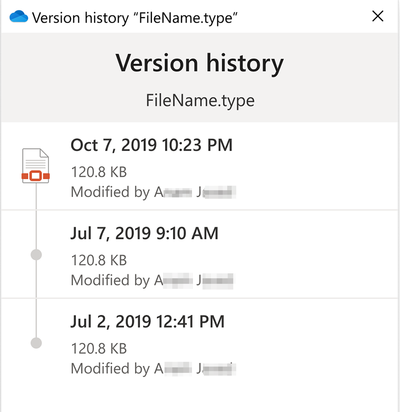Open the Jul 7, 2019 9:10 AM version
Viewport: 400px width, 412px height.
[144, 233]
